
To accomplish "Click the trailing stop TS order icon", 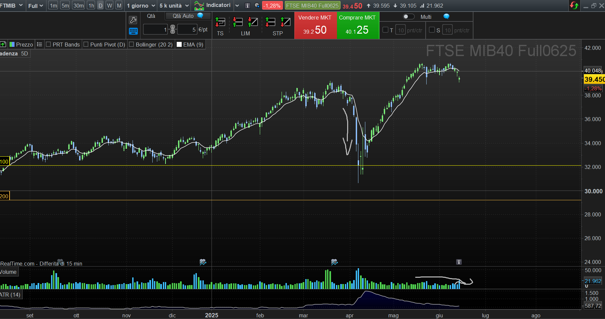I will pyautogui.click(x=220, y=22).
